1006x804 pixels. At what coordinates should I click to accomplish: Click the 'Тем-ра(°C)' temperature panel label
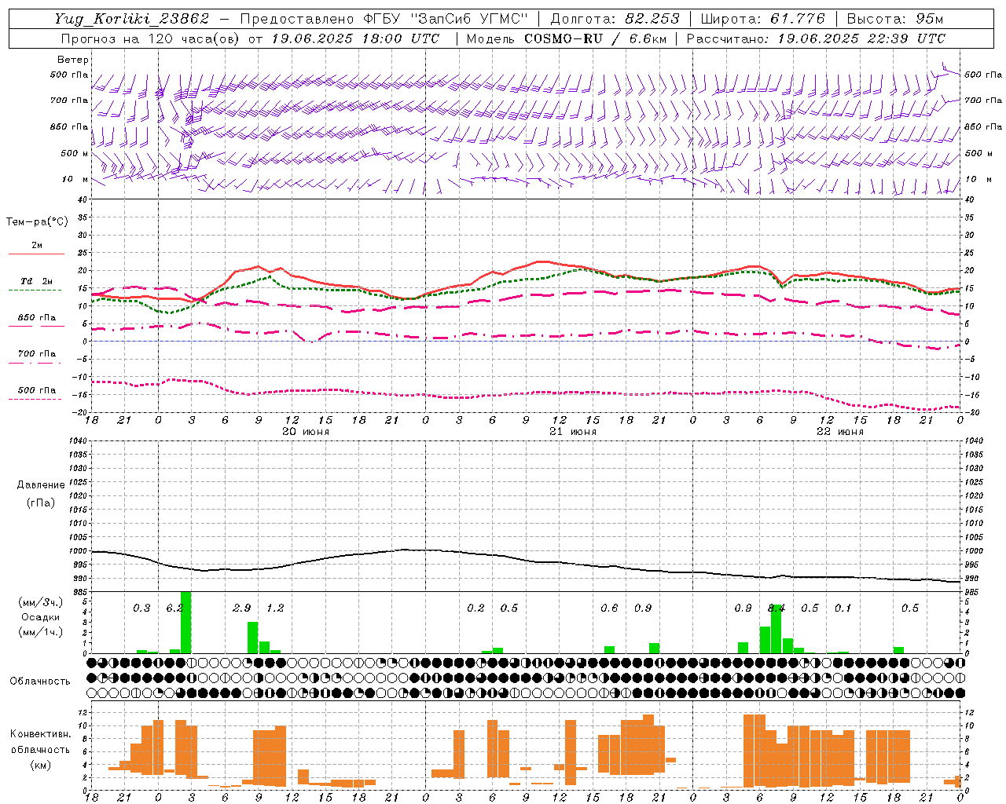37,221
